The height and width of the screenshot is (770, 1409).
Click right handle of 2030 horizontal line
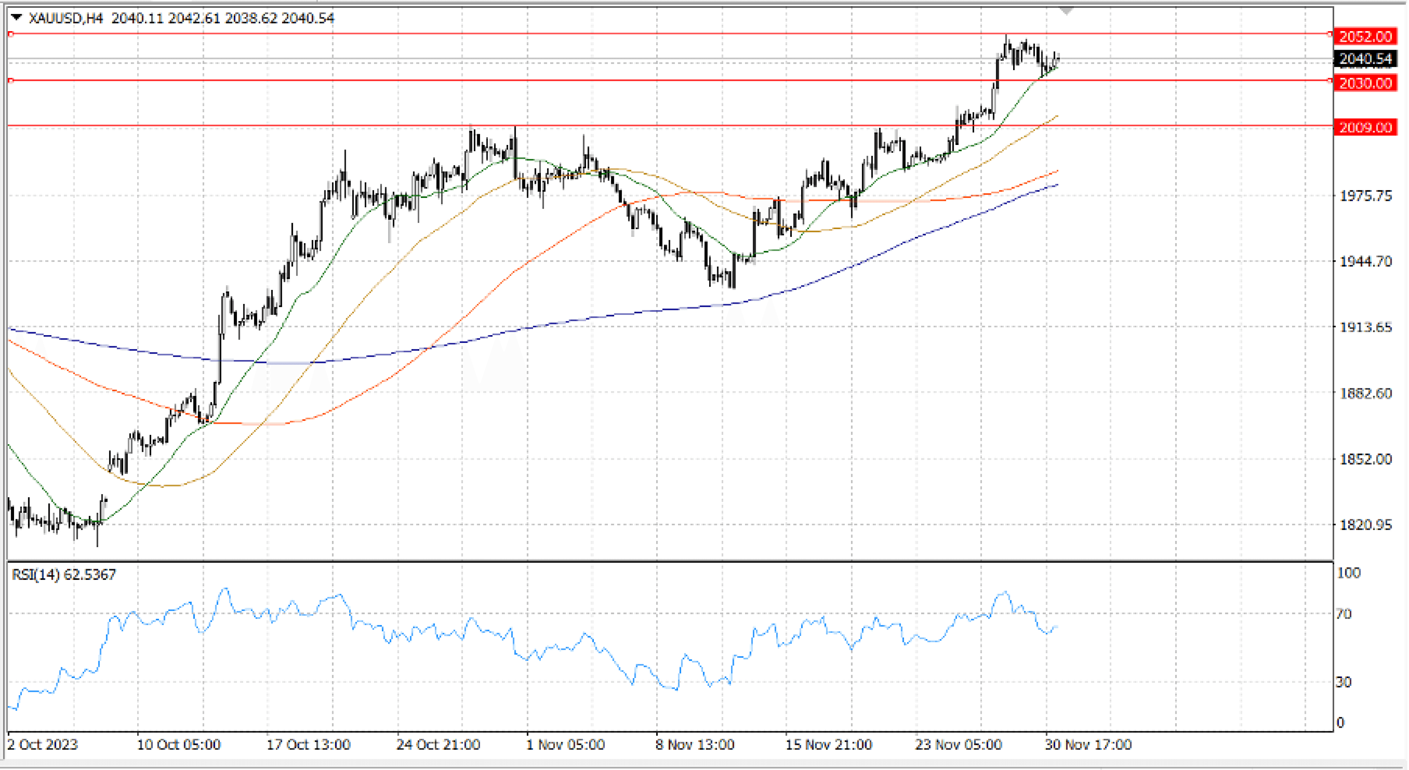click(1330, 80)
